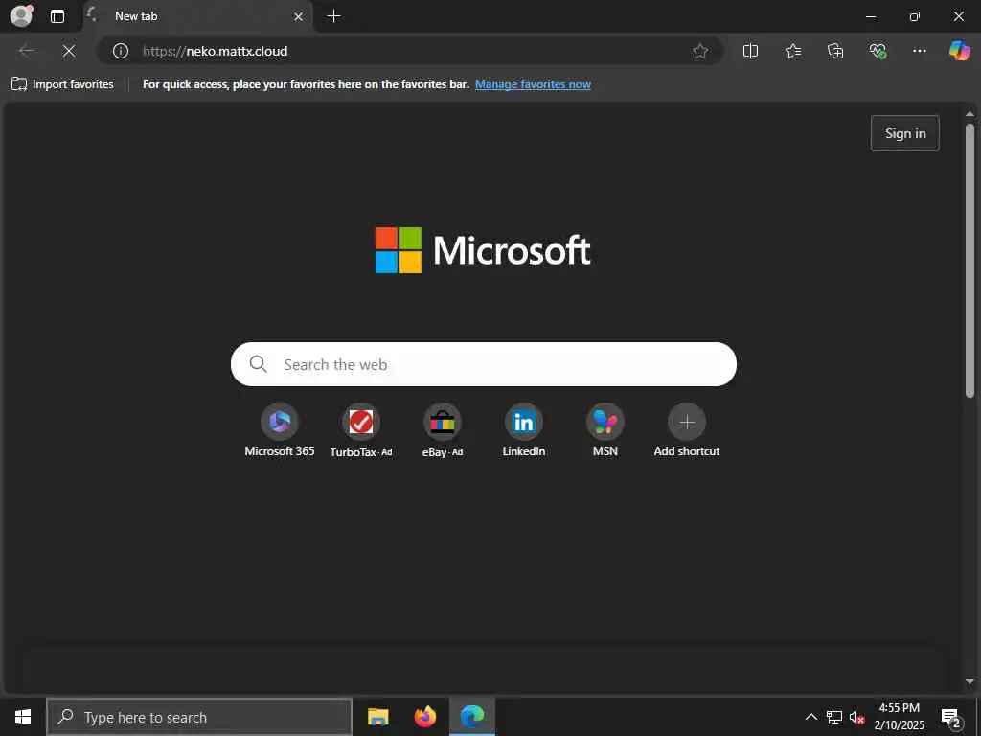This screenshot has width=981, height=736.
Task: Open network status tray icon
Action: coord(834,717)
